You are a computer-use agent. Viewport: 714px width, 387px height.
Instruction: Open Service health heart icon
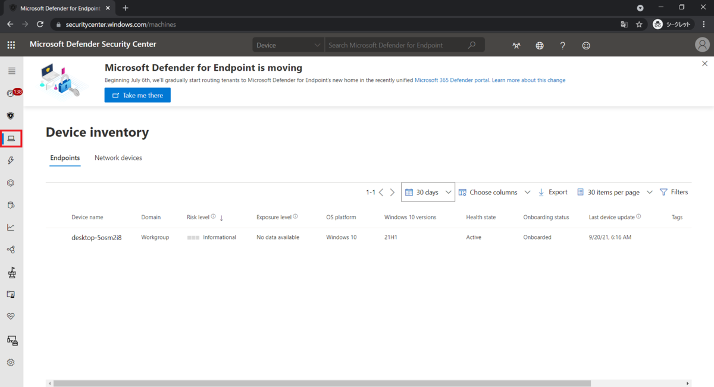[11, 317]
